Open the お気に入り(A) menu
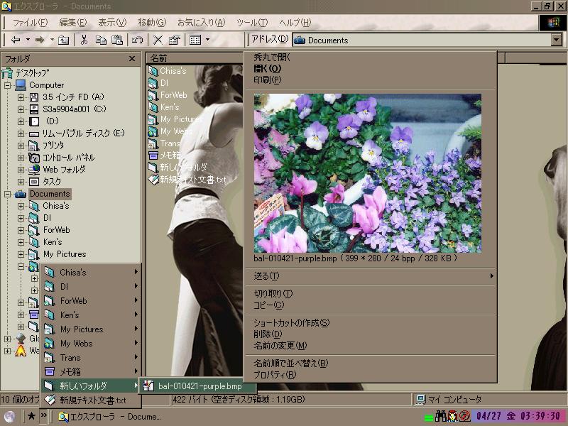The height and width of the screenshot is (426, 568). (201, 23)
